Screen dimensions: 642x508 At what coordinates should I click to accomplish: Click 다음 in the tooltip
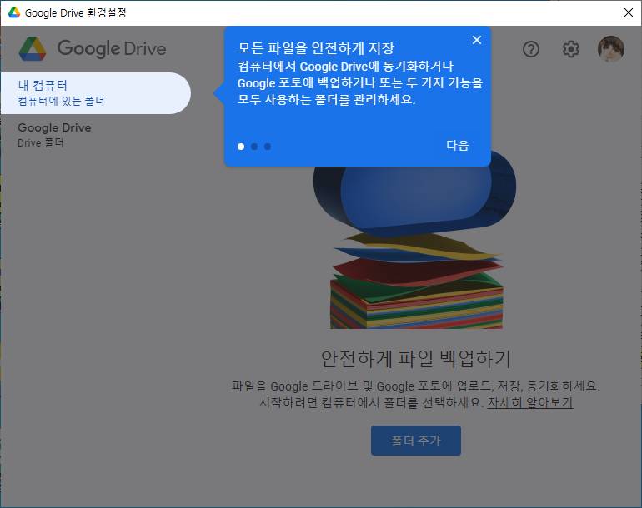click(x=458, y=145)
